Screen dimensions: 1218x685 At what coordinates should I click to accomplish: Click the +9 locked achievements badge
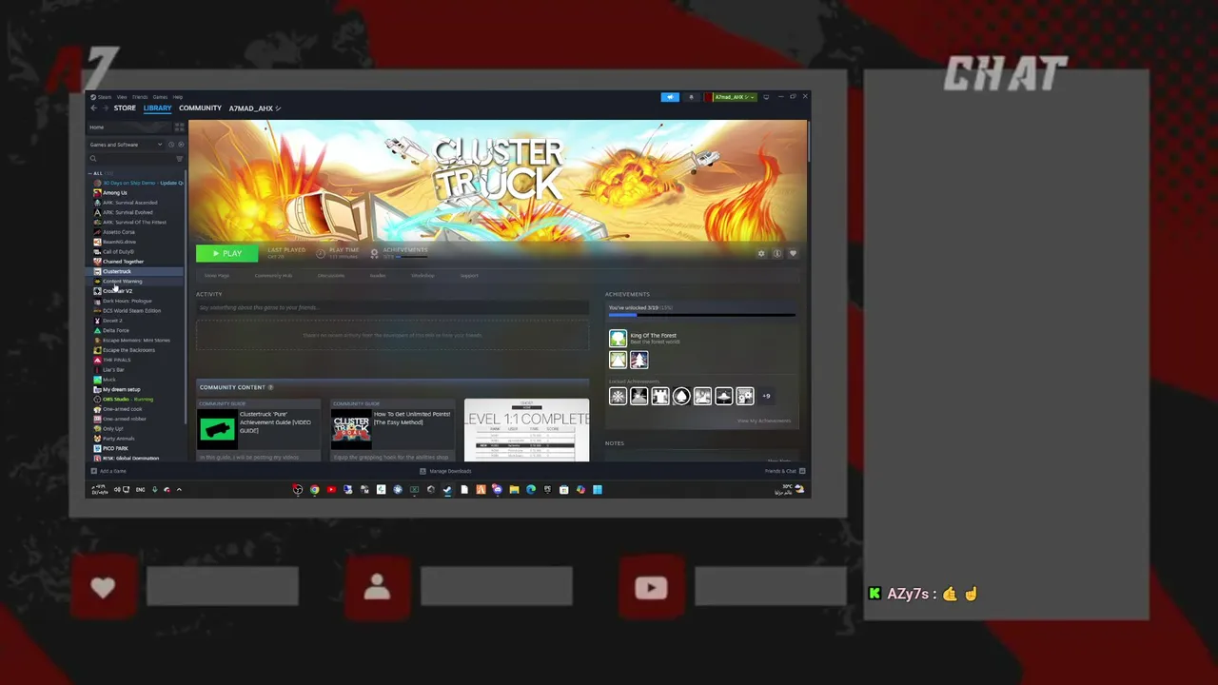766,396
